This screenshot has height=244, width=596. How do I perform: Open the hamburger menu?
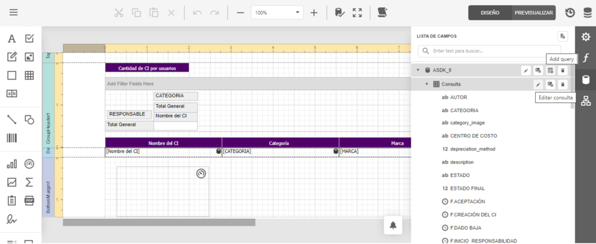[x=14, y=13]
